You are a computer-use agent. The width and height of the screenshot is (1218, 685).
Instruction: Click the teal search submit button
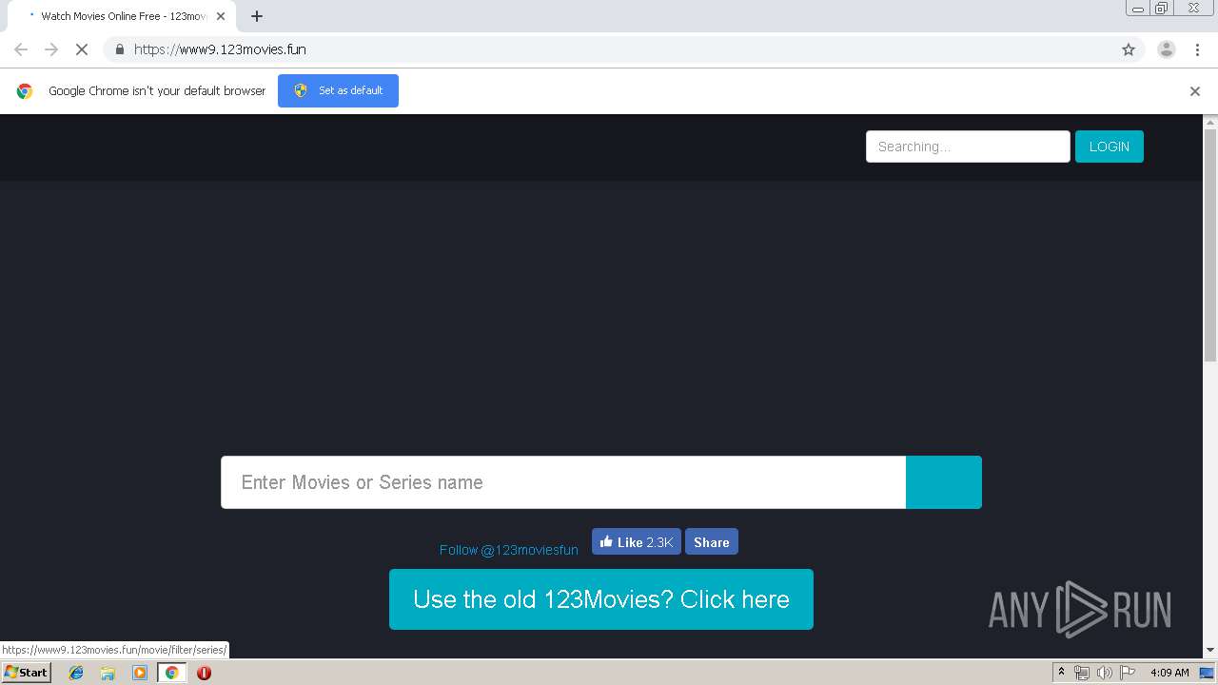944,482
